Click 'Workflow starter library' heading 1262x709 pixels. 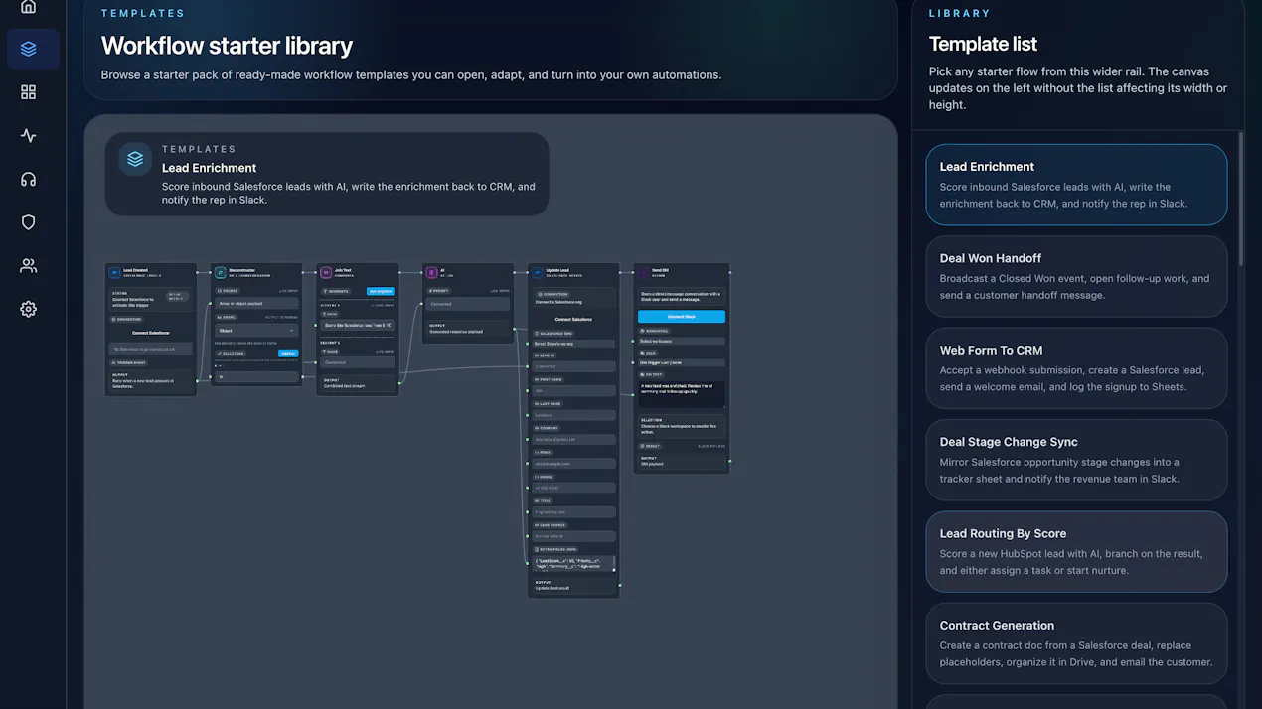coord(227,46)
